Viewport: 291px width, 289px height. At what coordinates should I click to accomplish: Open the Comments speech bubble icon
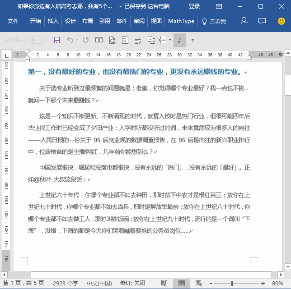tap(262, 21)
